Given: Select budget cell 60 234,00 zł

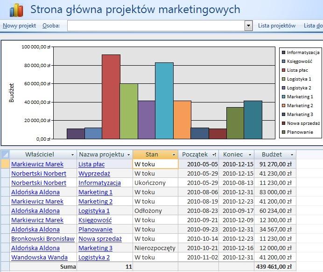Looking at the screenshot, I should pyautogui.click(x=275, y=211).
